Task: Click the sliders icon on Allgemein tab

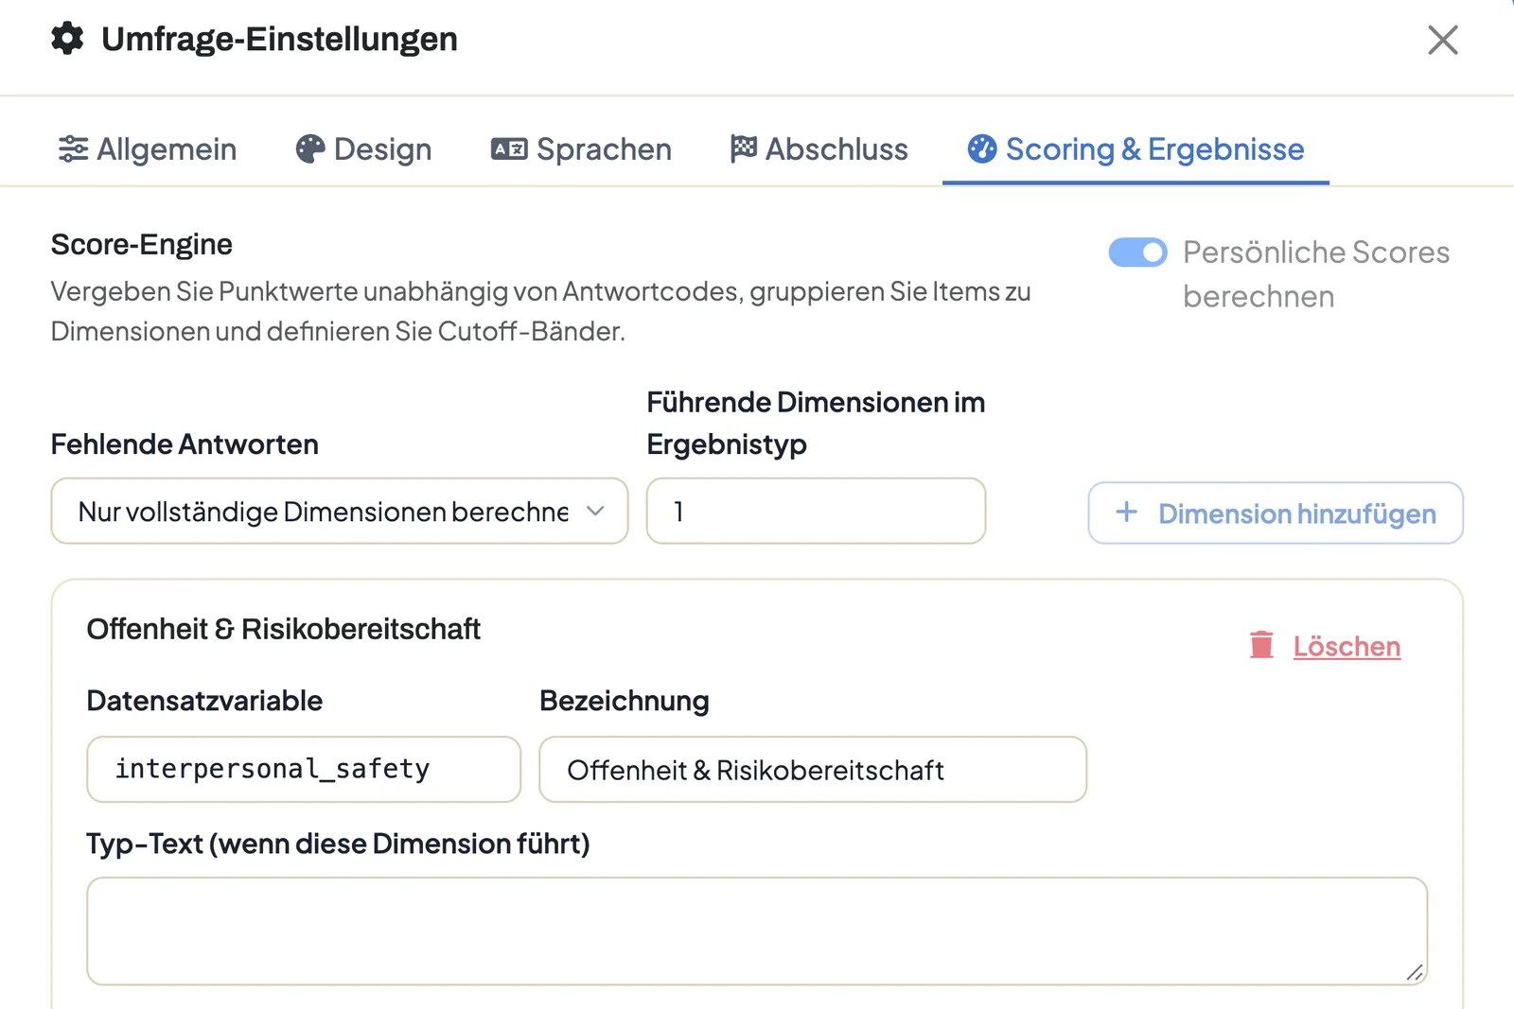Action: (x=73, y=149)
